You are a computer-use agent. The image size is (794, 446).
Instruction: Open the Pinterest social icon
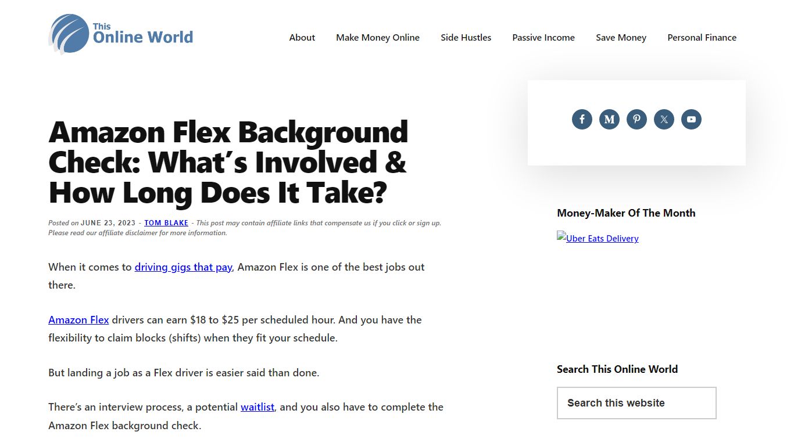[x=636, y=119]
